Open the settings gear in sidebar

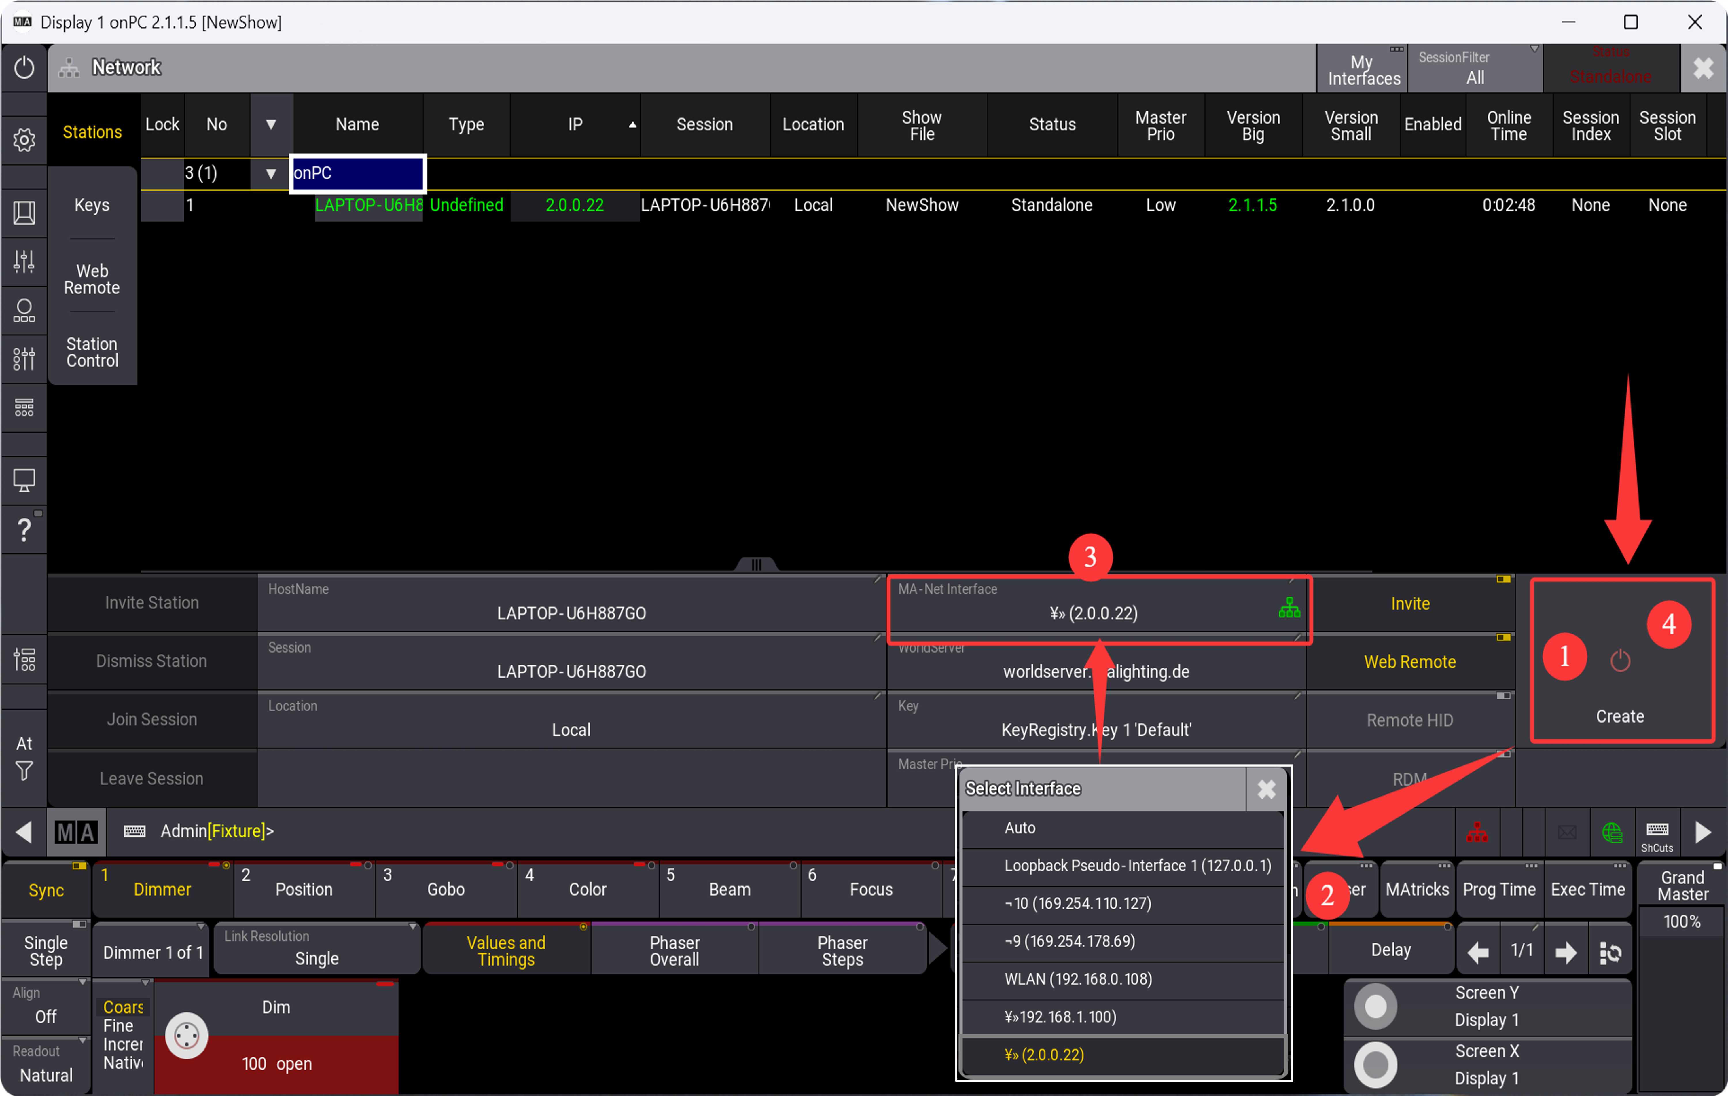pos(24,139)
